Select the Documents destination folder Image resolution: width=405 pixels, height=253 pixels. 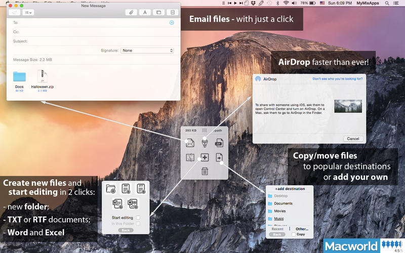(x=283, y=203)
